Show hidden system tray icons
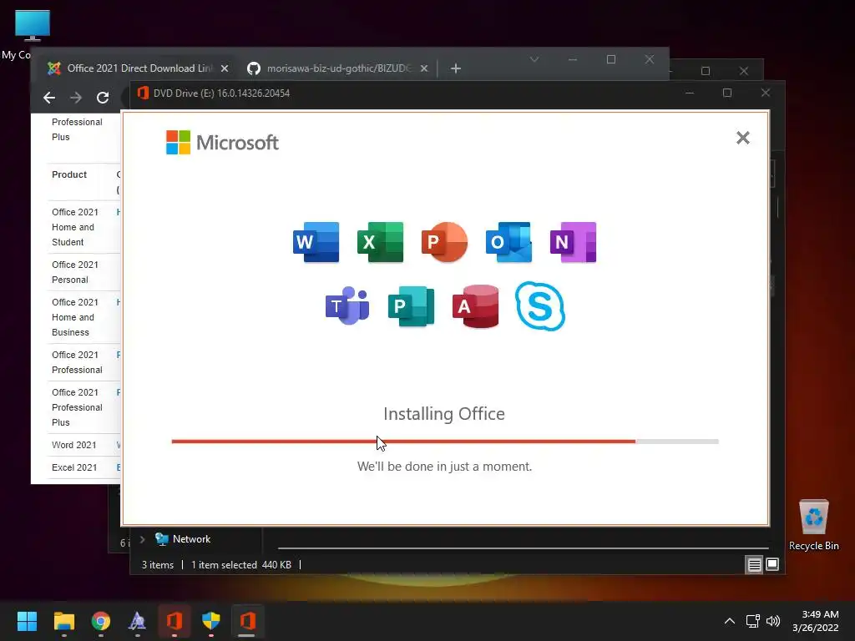 pos(730,621)
